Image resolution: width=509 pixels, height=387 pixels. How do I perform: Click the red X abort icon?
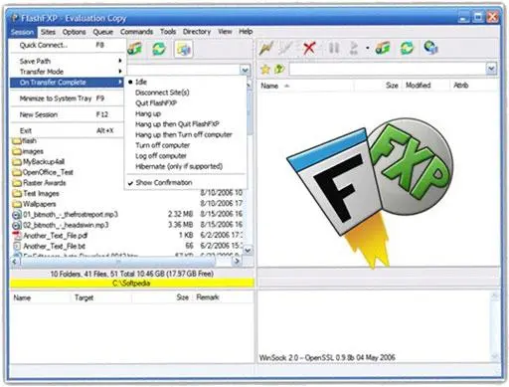click(x=309, y=49)
